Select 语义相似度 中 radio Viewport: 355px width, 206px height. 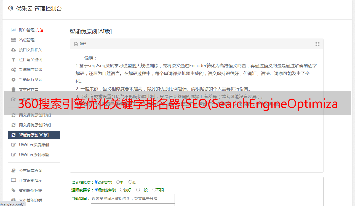coord(118,182)
